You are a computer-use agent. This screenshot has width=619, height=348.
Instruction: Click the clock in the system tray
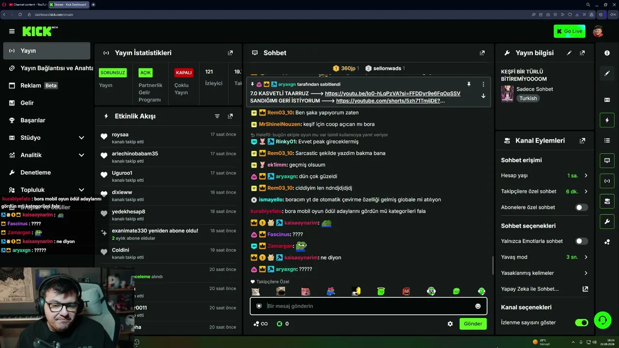pos(607,342)
